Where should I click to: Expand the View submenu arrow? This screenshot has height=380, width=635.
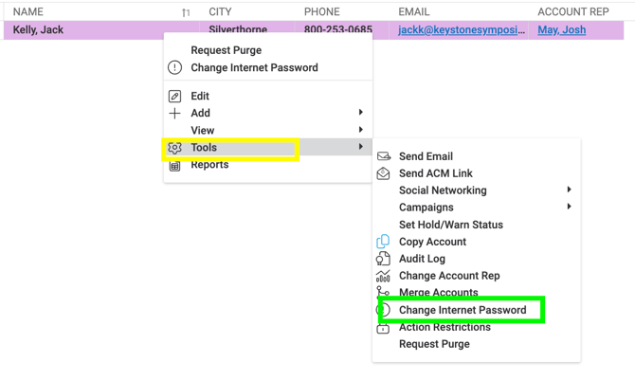coord(361,130)
